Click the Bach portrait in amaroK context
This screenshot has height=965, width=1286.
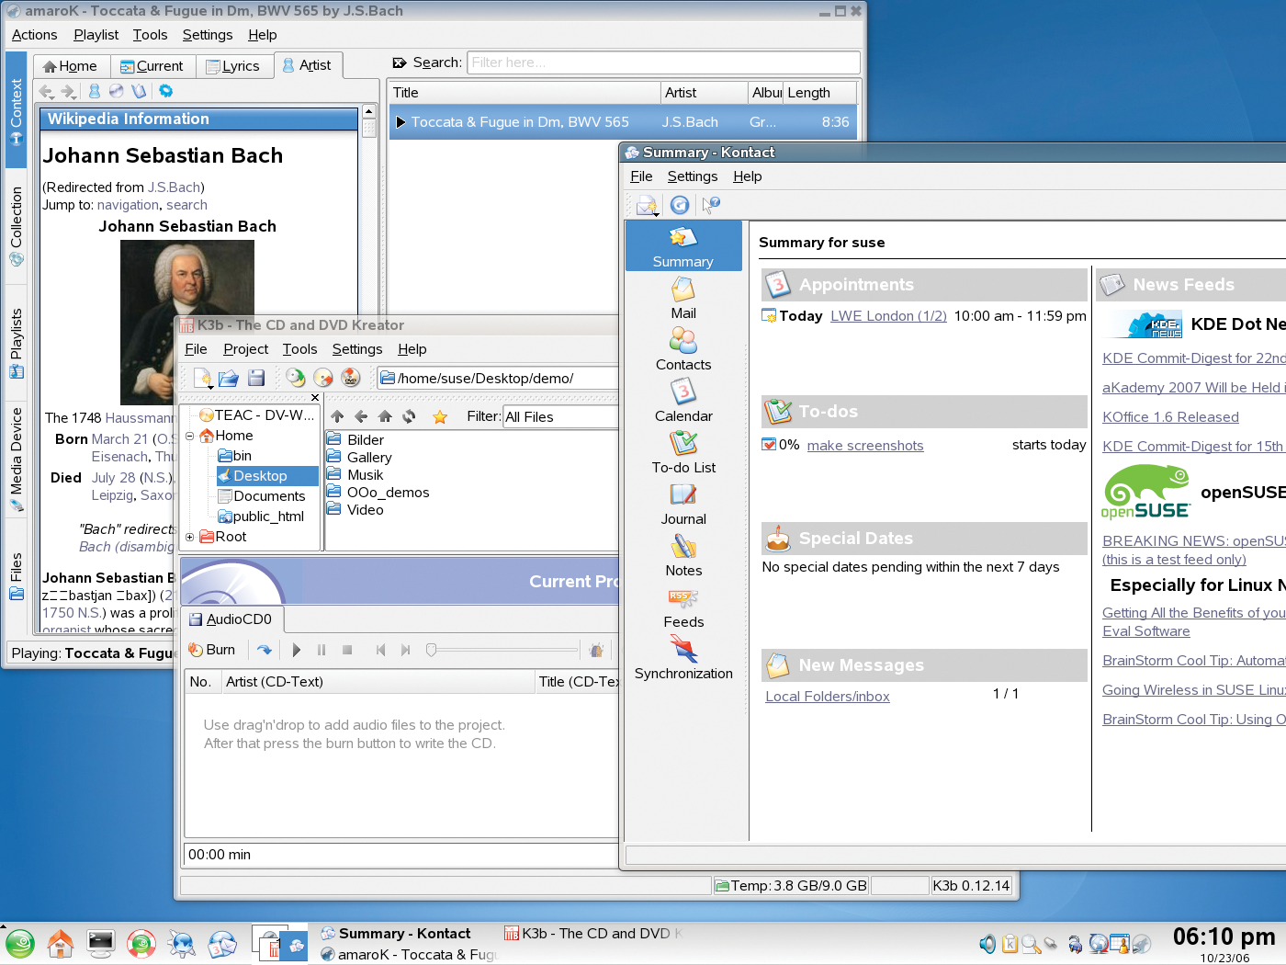click(187, 322)
